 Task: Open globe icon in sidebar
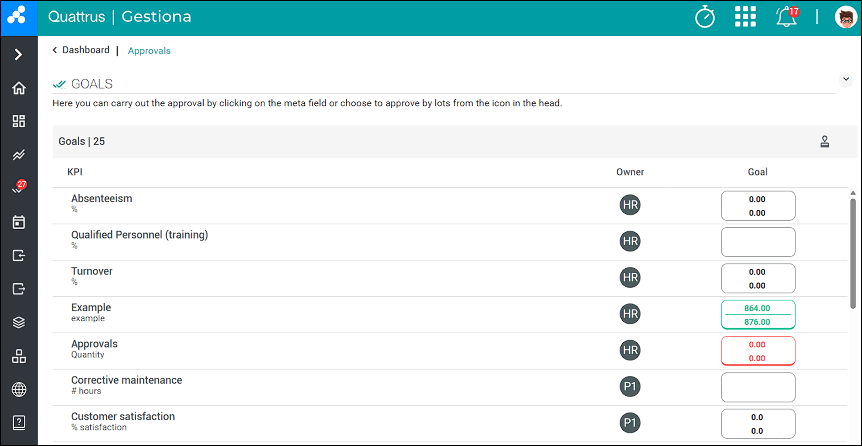coord(19,390)
